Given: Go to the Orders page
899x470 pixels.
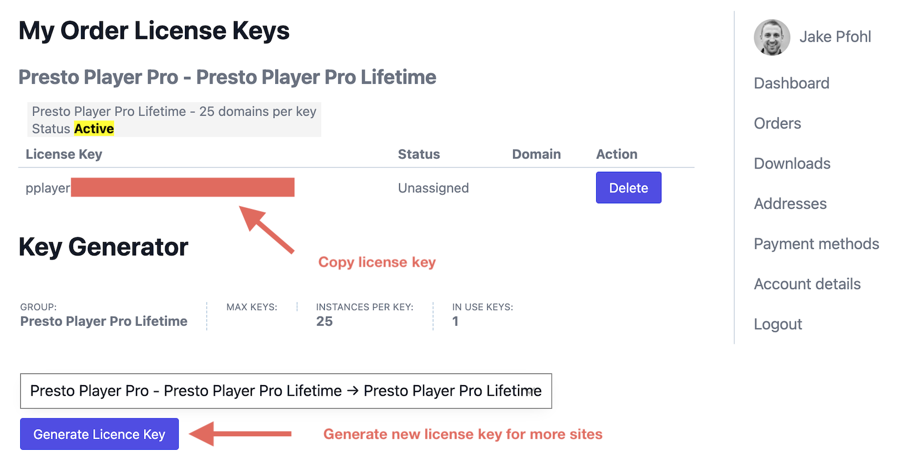Looking at the screenshot, I should pyautogui.click(x=777, y=124).
